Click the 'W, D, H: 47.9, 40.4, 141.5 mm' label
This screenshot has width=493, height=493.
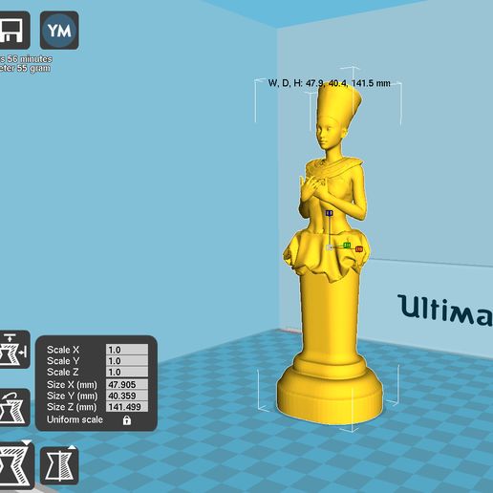coord(329,83)
